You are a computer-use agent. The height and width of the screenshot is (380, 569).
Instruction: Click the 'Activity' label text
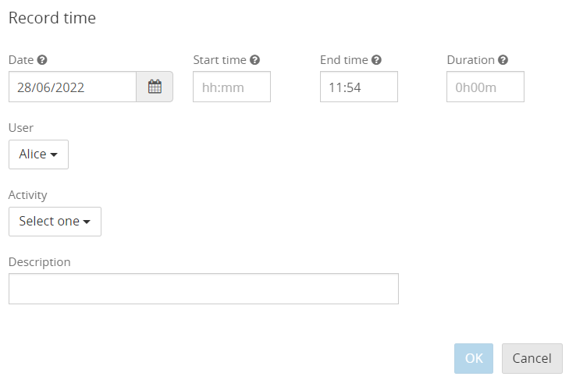tap(28, 195)
